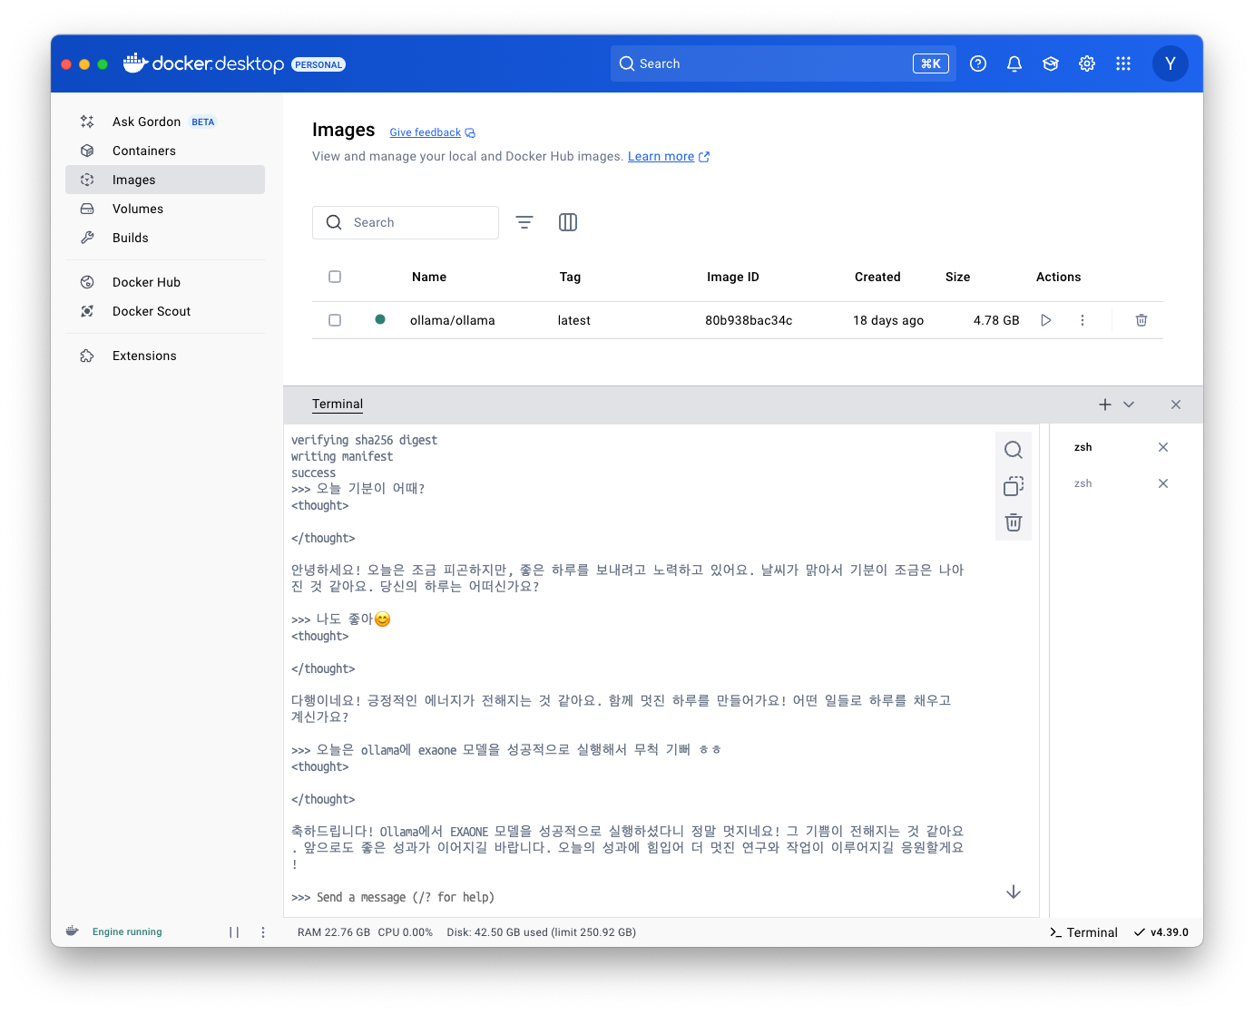
Task: Click the Docker whale logo in header
Action: point(135,63)
